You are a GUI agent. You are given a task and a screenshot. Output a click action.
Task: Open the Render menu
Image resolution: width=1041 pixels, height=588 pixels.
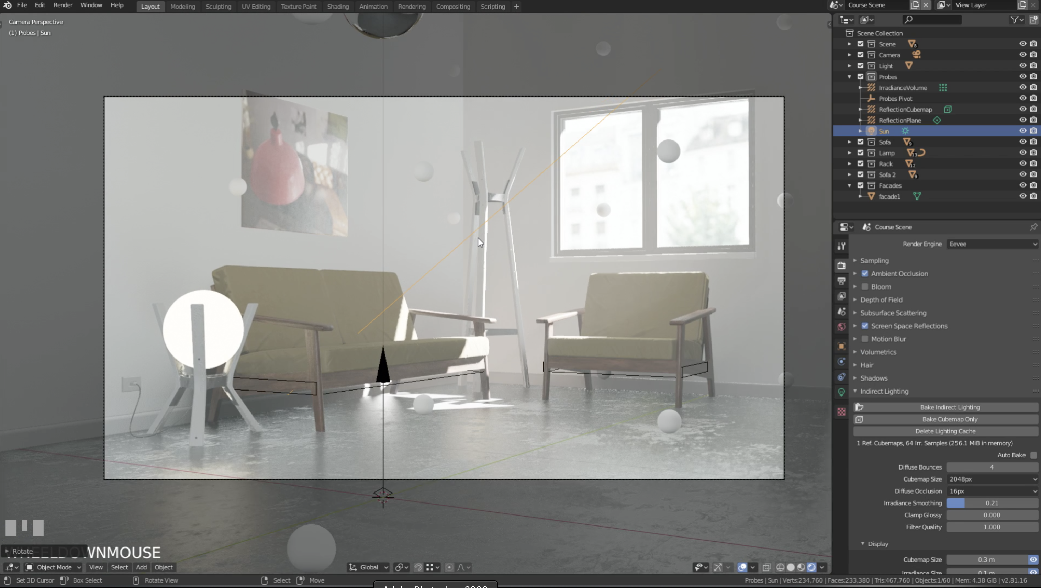(x=63, y=5)
